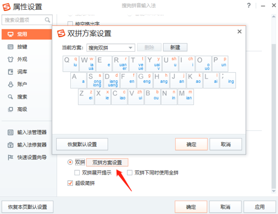278x214 pixels.
Task: Enable the 双拼展开提示 checkbox
Action: (x=77, y=173)
